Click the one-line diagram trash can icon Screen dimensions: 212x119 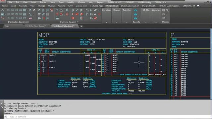click(39, 14)
